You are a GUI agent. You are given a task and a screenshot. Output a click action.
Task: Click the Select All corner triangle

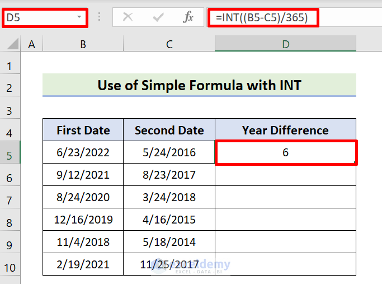[x=13, y=44]
